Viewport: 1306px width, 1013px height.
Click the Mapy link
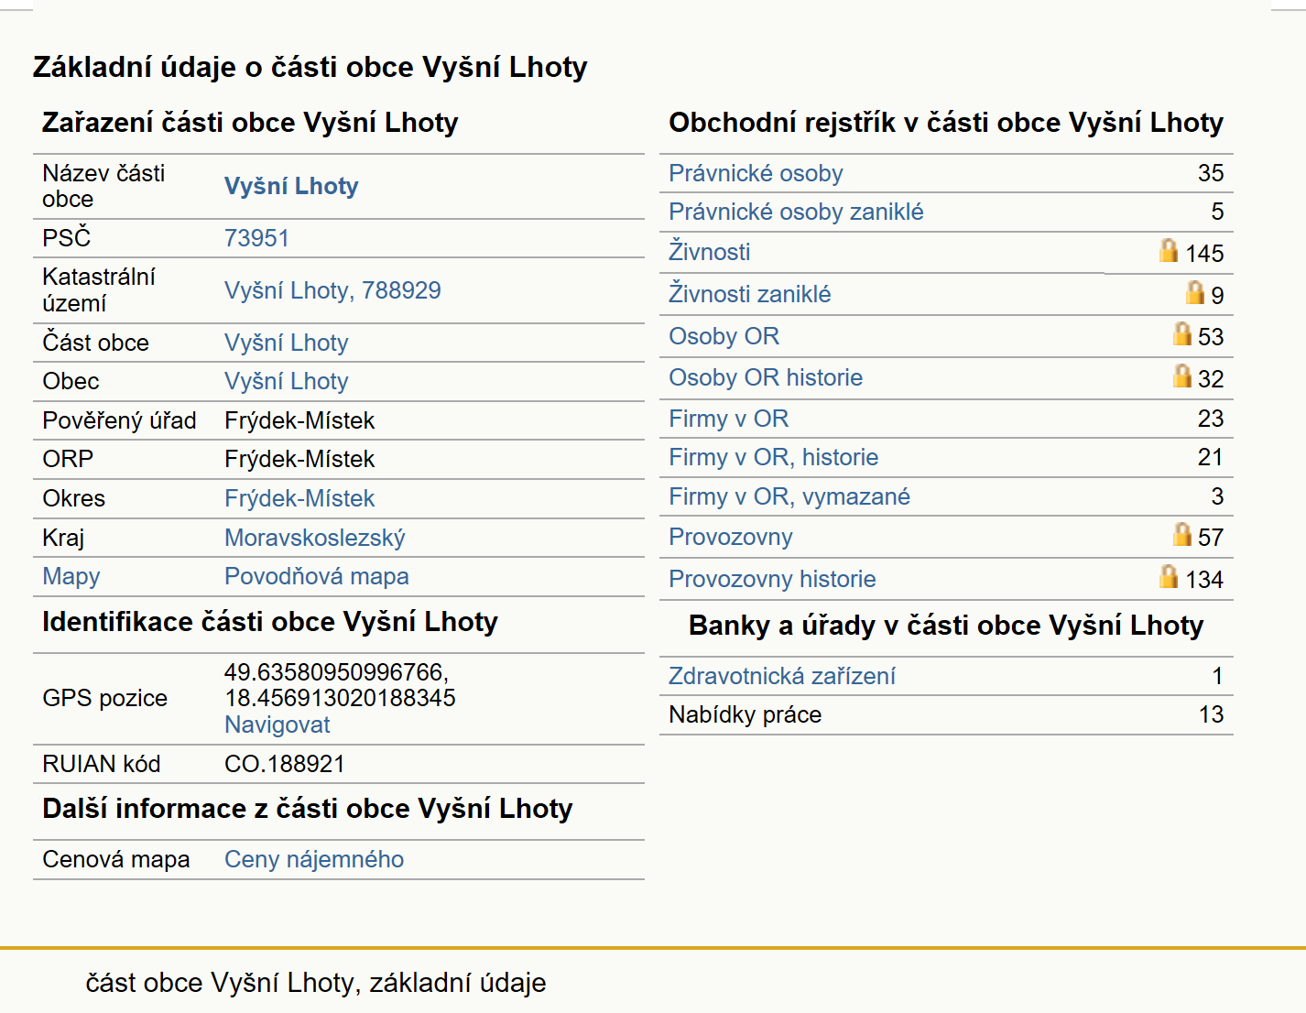point(71,576)
